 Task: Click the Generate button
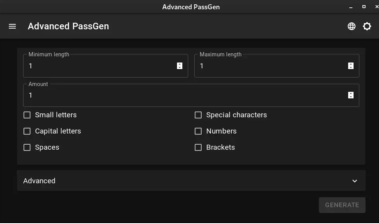coord(342,205)
